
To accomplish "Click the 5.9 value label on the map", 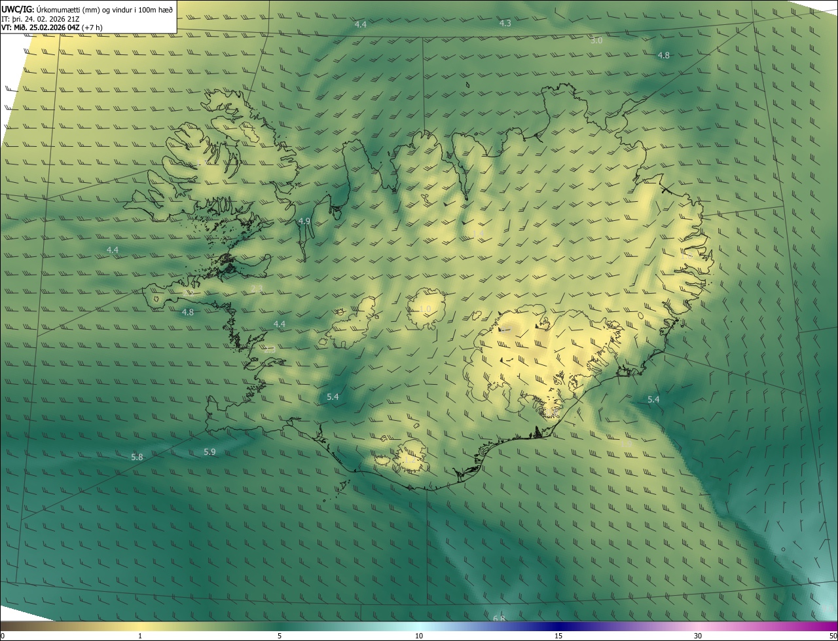I will (x=209, y=452).
